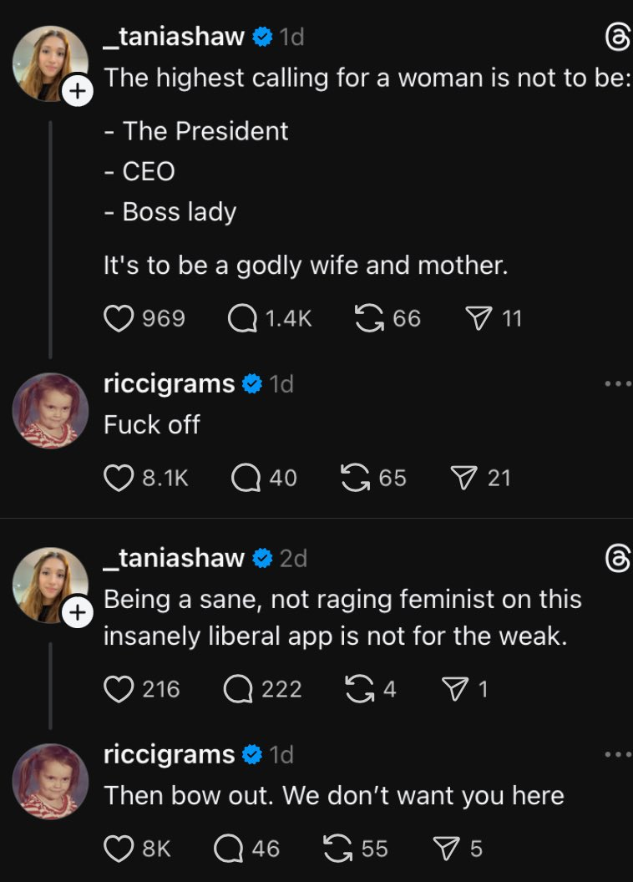The image size is (633, 882).
Task: Share the 'Then bow out' reply
Action: (447, 849)
